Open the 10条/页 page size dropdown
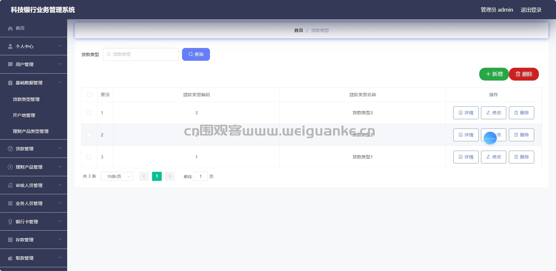 [x=117, y=176]
